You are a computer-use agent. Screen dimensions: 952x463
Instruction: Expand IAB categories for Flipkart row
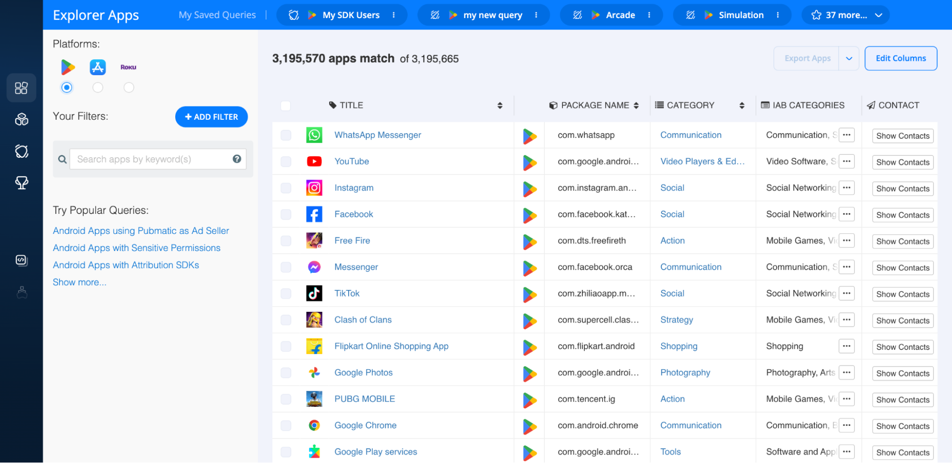click(847, 346)
